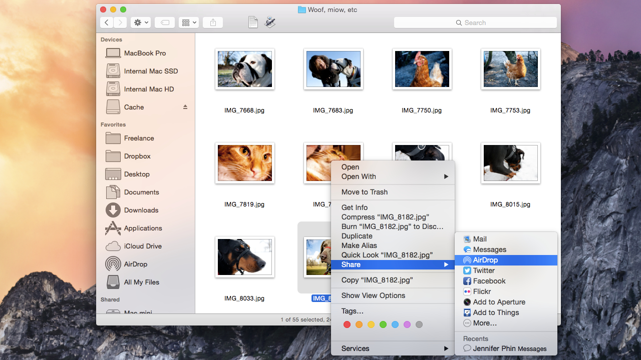Screen dimensions: 641x360
Task: Select thumbnail IMG_7683.jpg
Action: pos(334,69)
